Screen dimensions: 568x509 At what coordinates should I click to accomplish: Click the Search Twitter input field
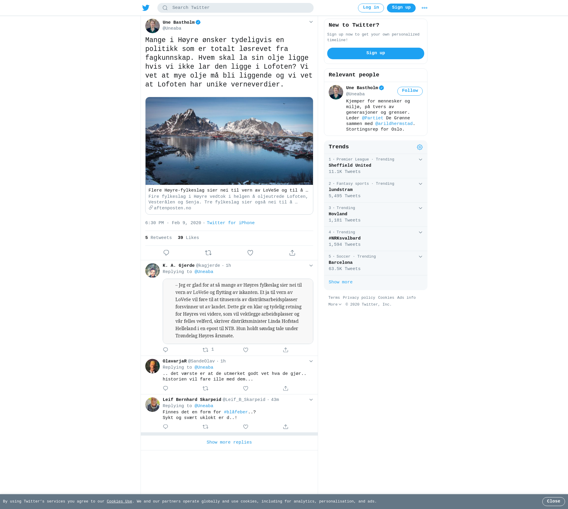click(x=235, y=8)
